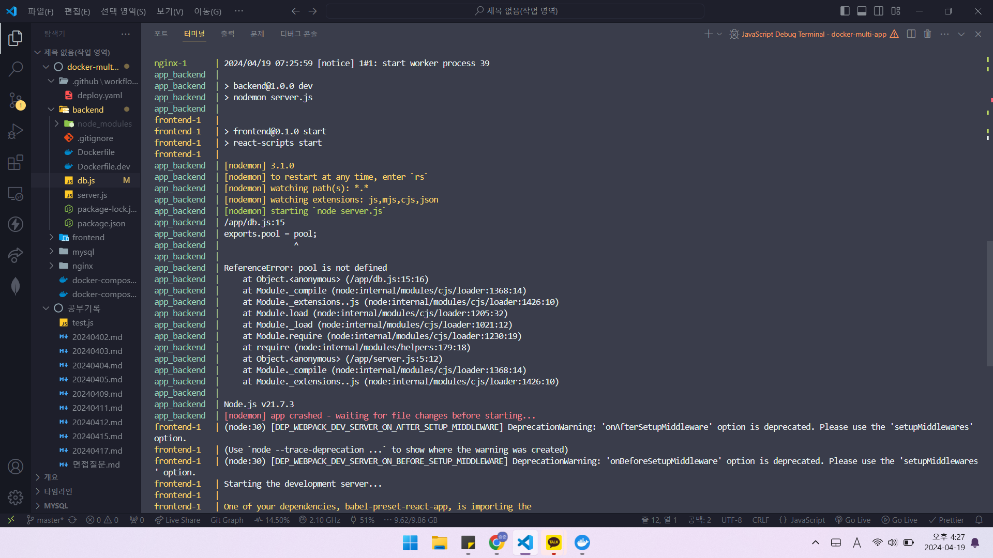Toggle Prettier formatter in status bar

(x=946, y=520)
